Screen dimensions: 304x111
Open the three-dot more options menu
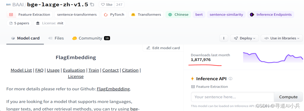[224, 38]
